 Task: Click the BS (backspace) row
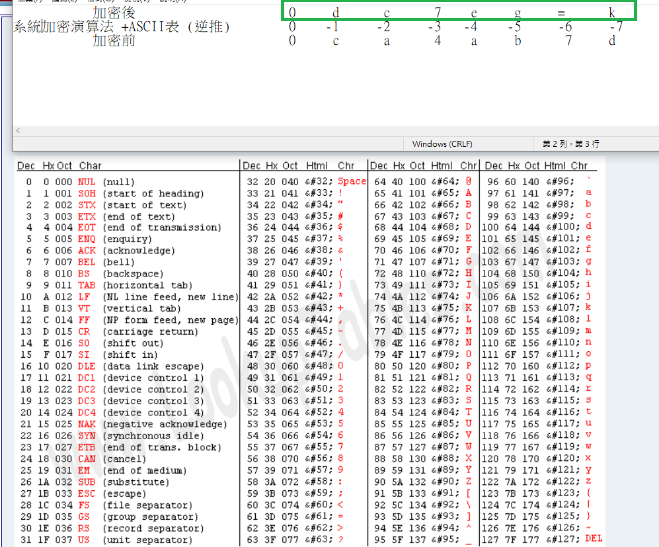(94, 274)
